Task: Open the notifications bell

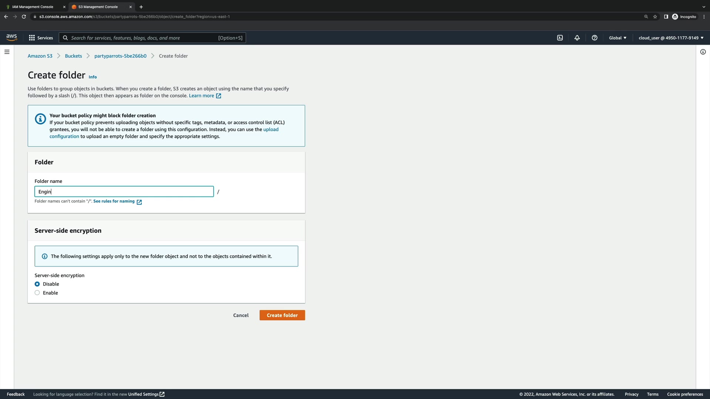Action: click(x=577, y=38)
